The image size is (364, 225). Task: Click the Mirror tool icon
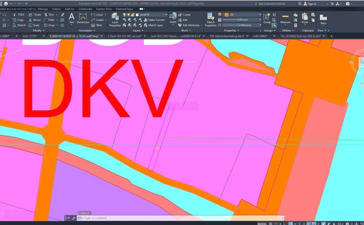pyautogui.click(x=31, y=20)
